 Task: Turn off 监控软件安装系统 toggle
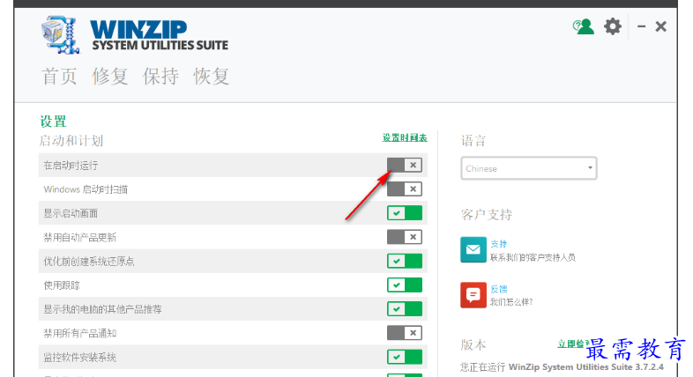point(405,357)
